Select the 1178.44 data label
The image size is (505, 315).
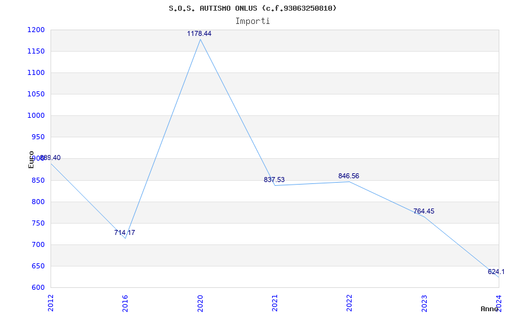[199, 33]
